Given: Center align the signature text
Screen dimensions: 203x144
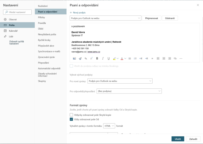Looking at the screenshot, I should click(x=164, y=58).
